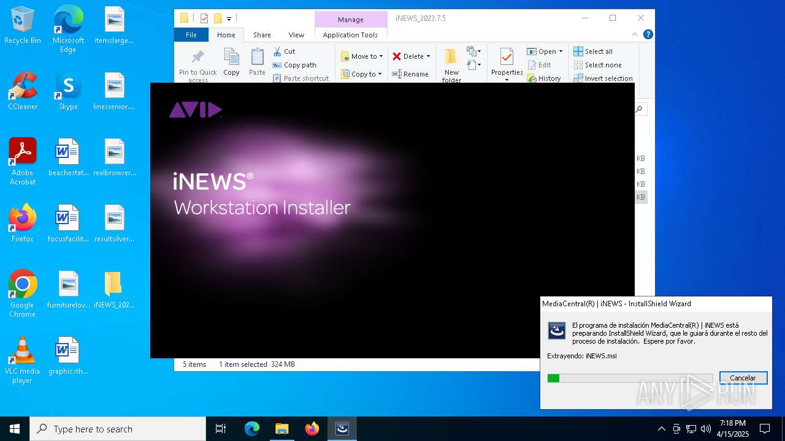Image resolution: width=785 pixels, height=441 pixels.
Task: Show hidden system tray icons
Action: 661,429
